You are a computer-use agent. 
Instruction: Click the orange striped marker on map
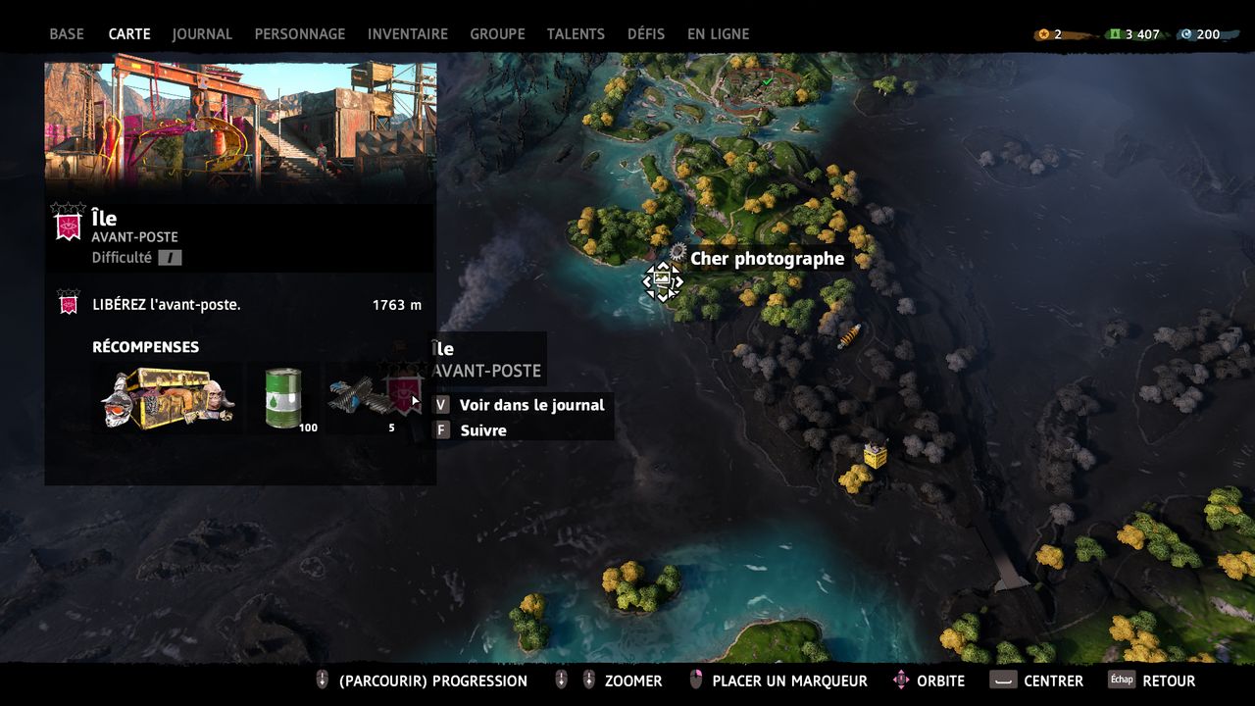(x=849, y=336)
